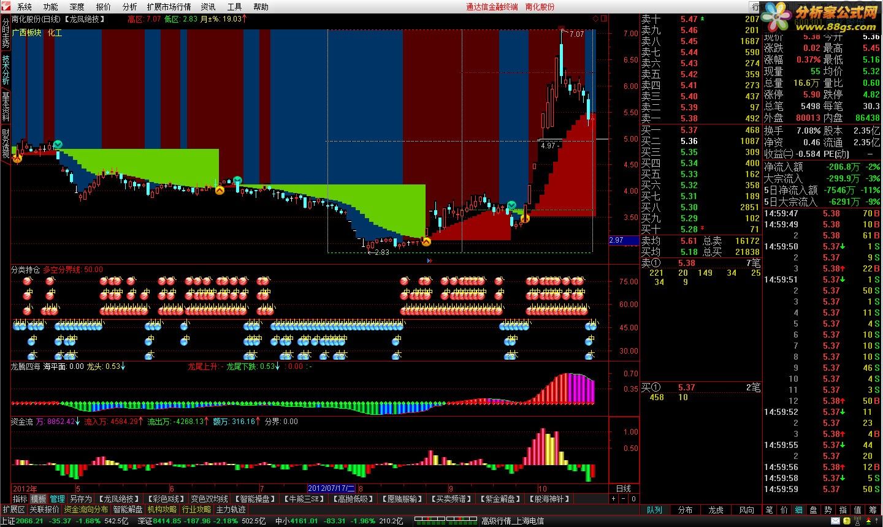883x527 pixels.
Task: Switch to 风向 tab
Action: coord(746,510)
